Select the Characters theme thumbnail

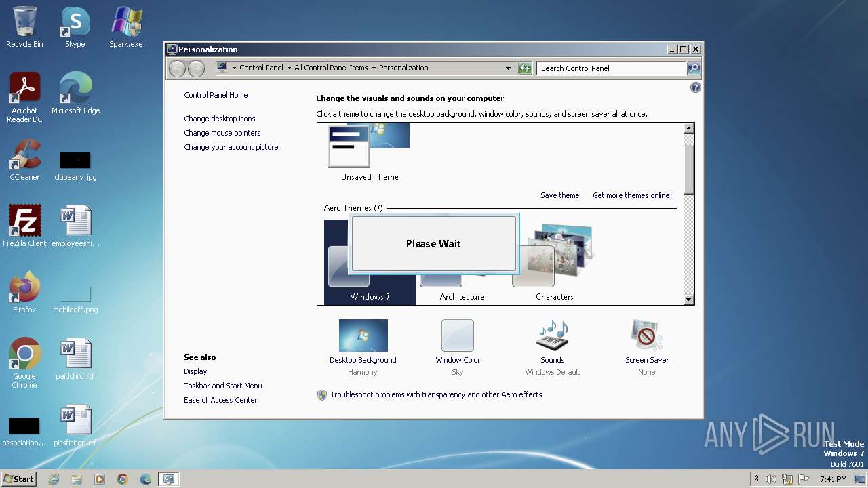click(x=554, y=254)
